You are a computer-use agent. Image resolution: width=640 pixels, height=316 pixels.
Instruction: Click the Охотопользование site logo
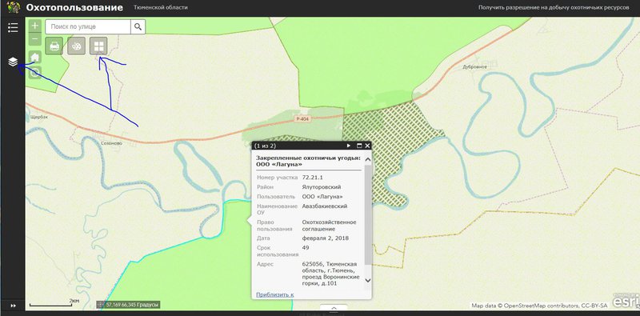14,8
